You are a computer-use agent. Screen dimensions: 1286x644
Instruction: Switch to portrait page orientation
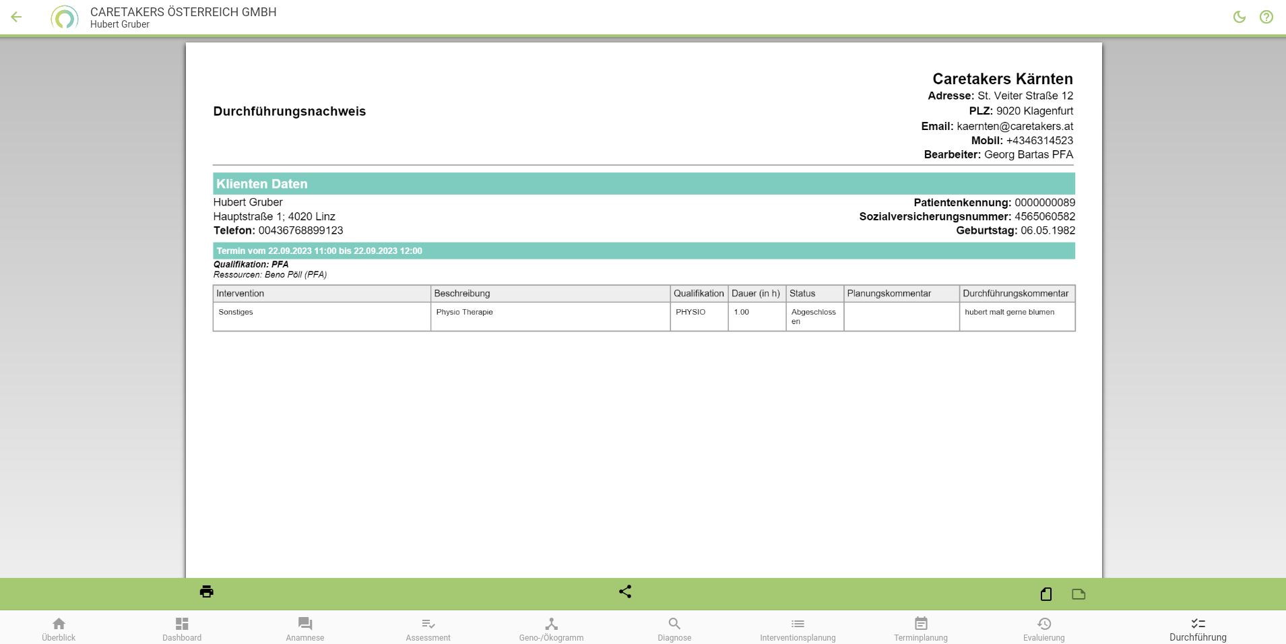click(1046, 593)
